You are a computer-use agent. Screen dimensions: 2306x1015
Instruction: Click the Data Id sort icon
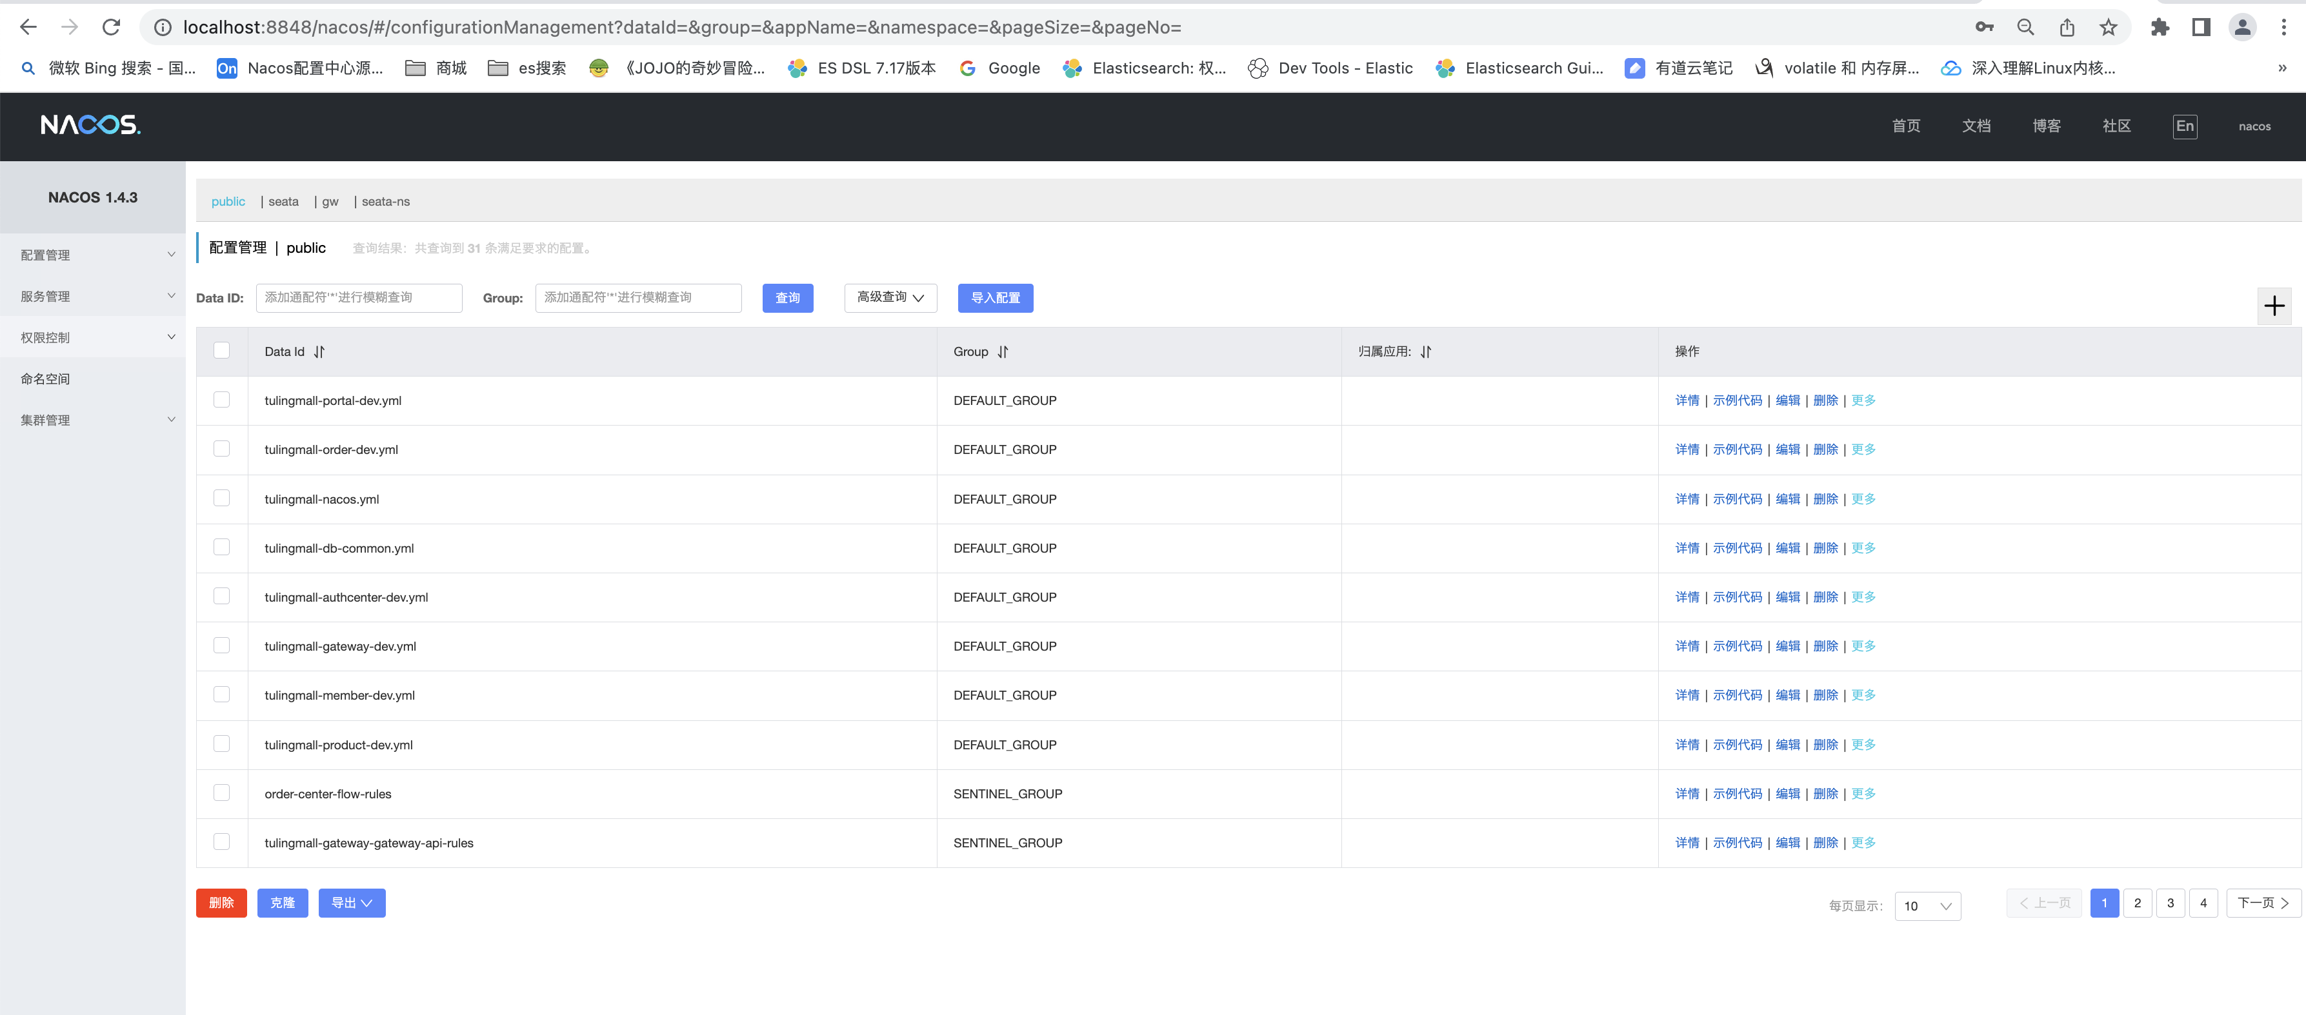pos(319,351)
